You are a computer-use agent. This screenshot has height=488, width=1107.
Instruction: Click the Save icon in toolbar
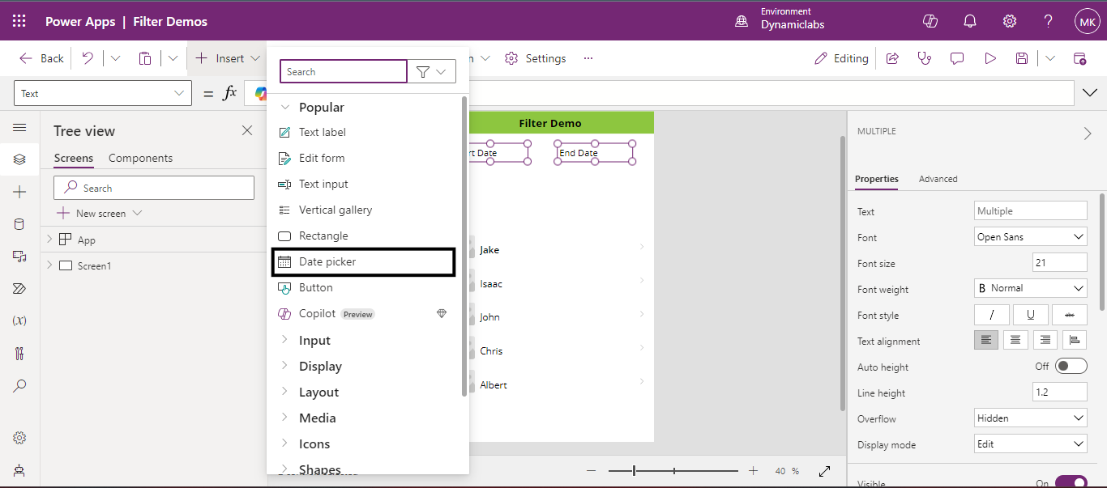(1022, 58)
